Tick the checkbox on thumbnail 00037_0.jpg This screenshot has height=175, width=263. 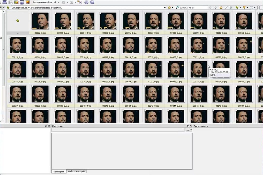(x=10, y=86)
